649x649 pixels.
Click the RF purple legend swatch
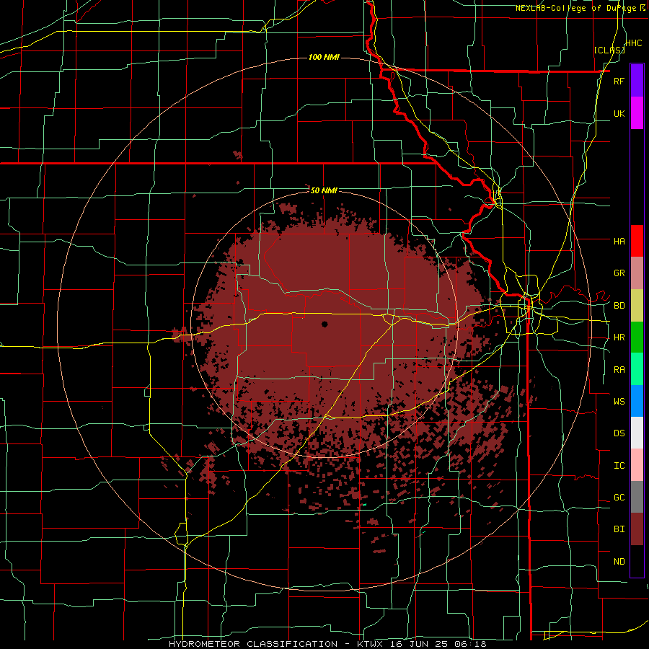coord(637,81)
